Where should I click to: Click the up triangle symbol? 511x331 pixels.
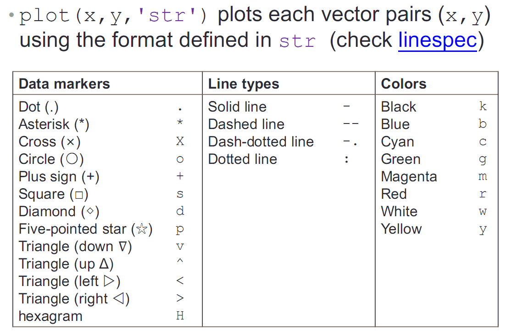pos(104,264)
